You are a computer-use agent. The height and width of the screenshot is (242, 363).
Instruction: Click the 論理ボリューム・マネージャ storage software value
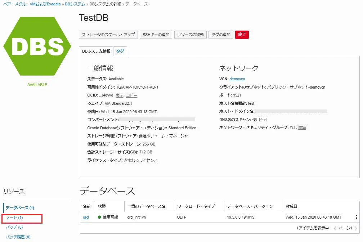coord(163,136)
